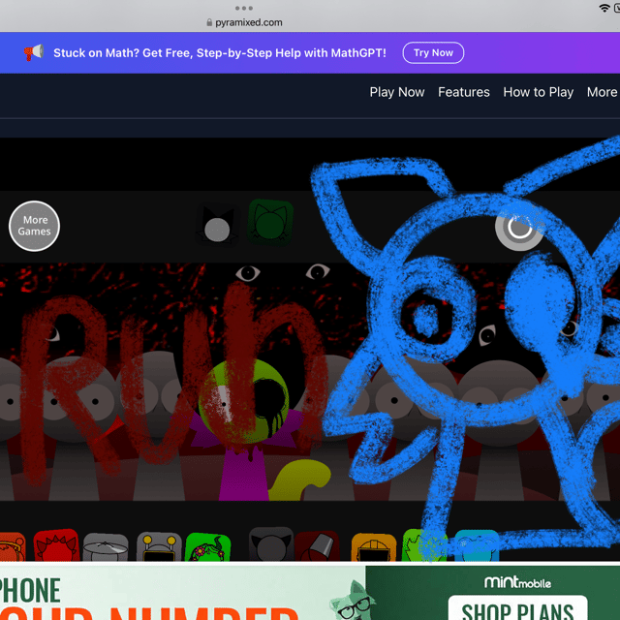Screen dimensions: 620x620
Task: Click the black cat with gray face icon
Action: [217, 224]
